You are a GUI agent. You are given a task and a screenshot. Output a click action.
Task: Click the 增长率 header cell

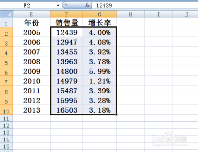pos(100,22)
